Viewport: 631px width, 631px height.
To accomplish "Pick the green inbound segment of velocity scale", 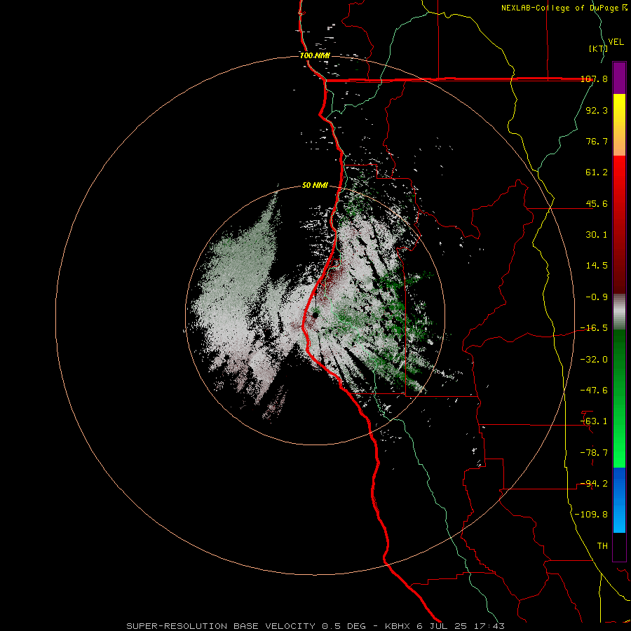I will click(619, 398).
